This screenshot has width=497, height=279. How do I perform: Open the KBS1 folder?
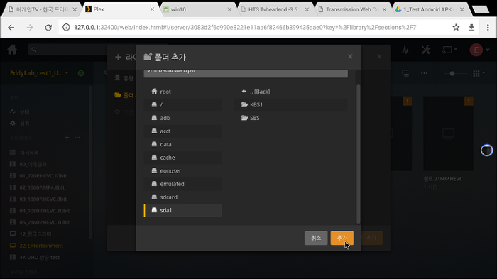point(290,104)
